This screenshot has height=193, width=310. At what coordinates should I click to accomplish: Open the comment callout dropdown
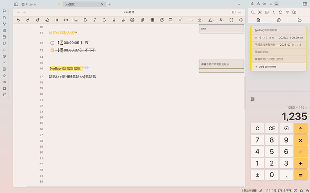pyautogui.click(x=171, y=20)
